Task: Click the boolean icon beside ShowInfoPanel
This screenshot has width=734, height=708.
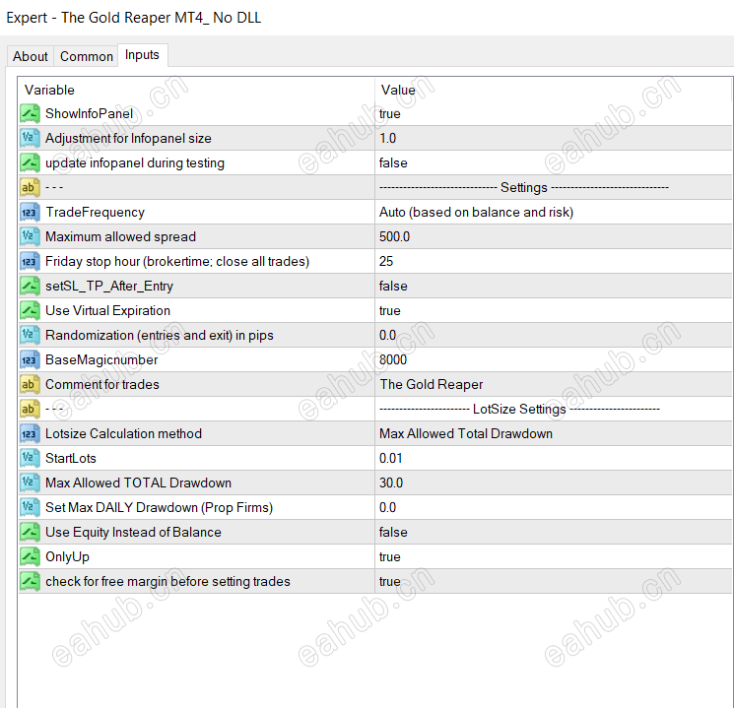Action: [30, 113]
